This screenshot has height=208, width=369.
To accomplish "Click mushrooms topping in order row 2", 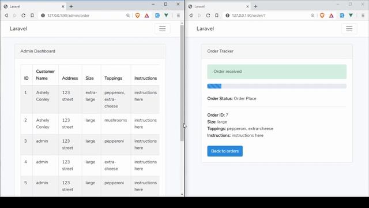I will 115,120.
